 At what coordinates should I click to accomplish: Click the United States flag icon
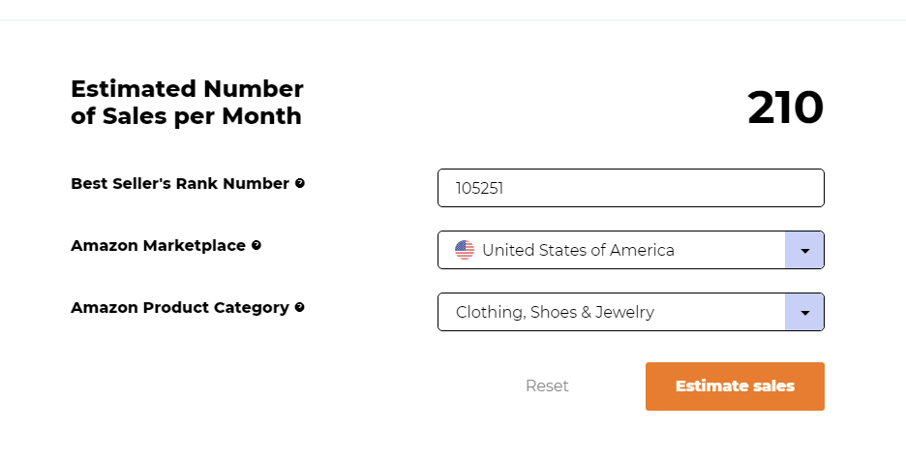[465, 250]
